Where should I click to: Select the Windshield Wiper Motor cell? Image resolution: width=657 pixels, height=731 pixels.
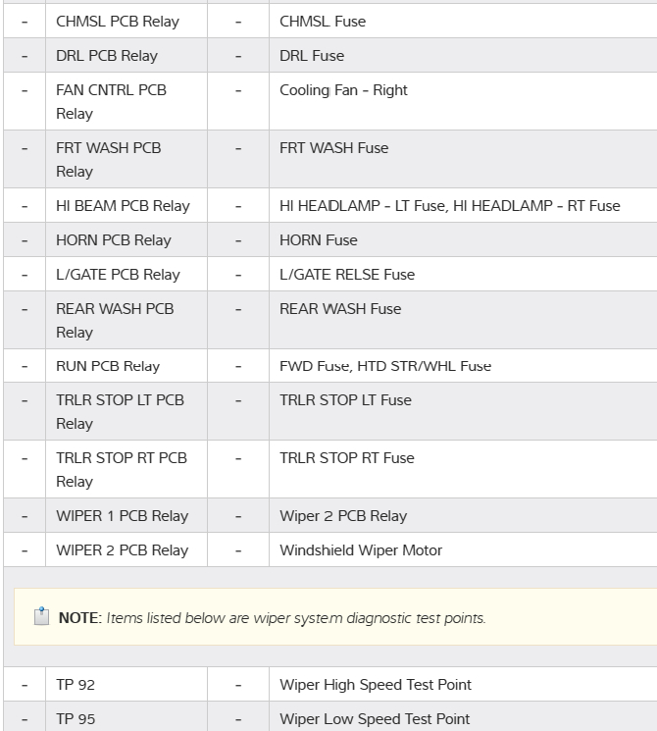[x=361, y=550]
